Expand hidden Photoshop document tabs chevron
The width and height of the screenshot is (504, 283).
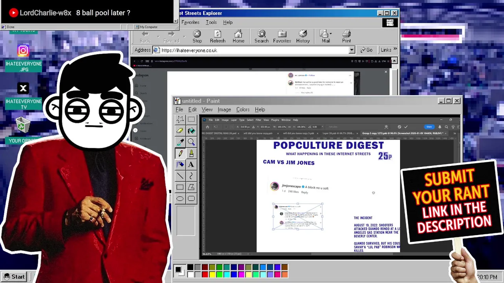click(x=454, y=133)
